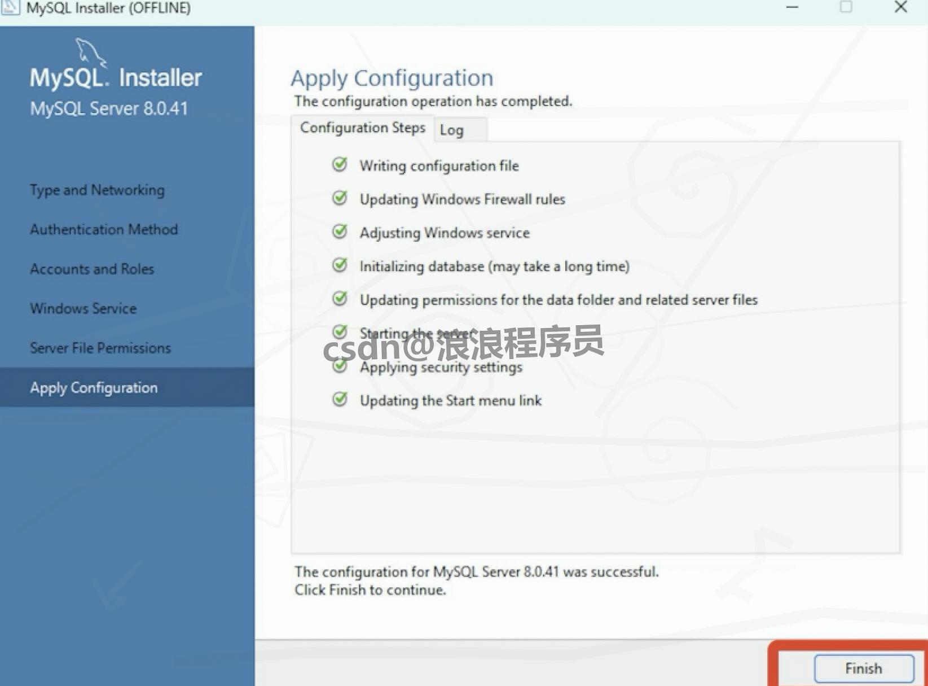This screenshot has height=686, width=928.
Task: Click check icon for Applying security settings
Action: 340,366
